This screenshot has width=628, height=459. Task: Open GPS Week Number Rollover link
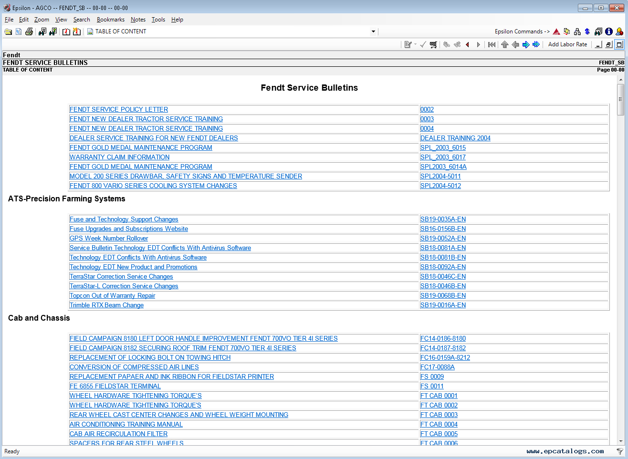(x=109, y=238)
